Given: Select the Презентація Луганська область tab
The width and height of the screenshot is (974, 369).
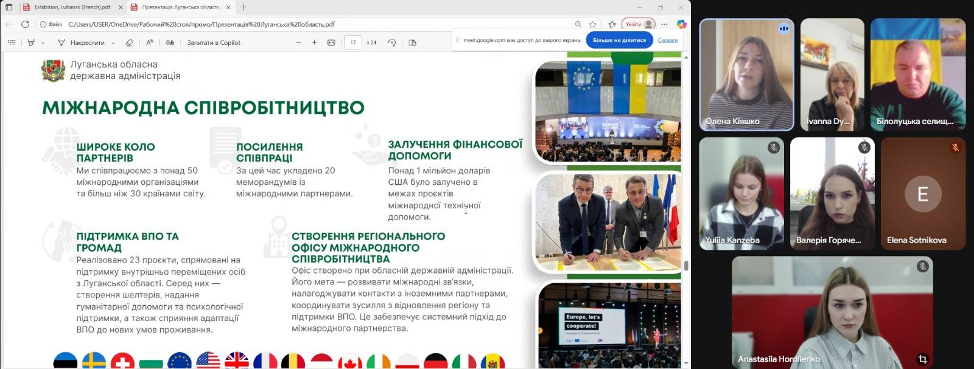Looking at the screenshot, I should pyautogui.click(x=181, y=7).
